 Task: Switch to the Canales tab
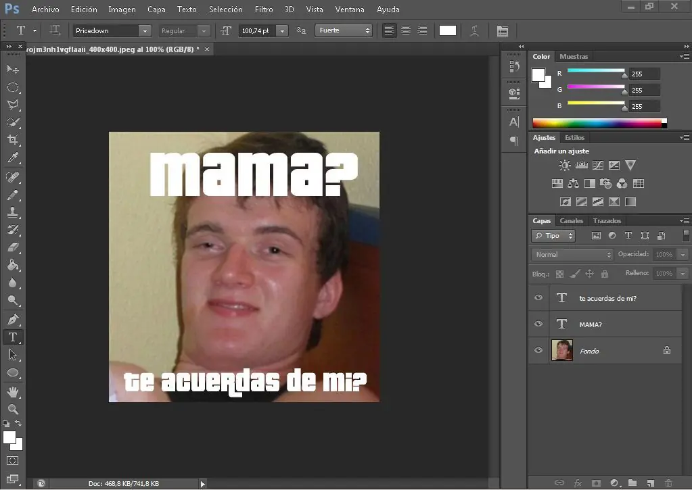[571, 220]
